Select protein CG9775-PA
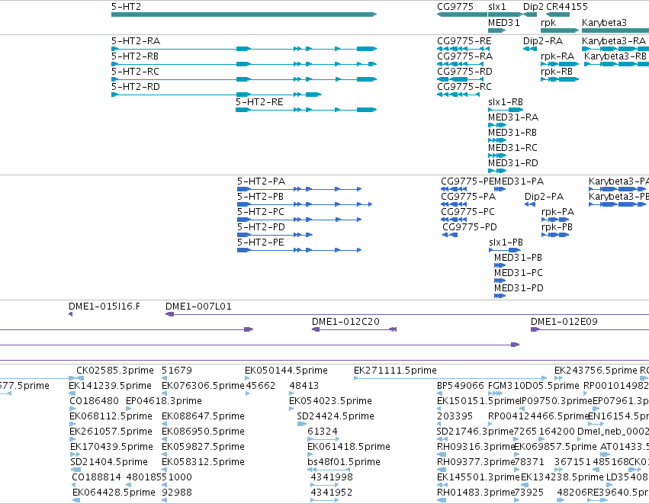 [455, 204]
